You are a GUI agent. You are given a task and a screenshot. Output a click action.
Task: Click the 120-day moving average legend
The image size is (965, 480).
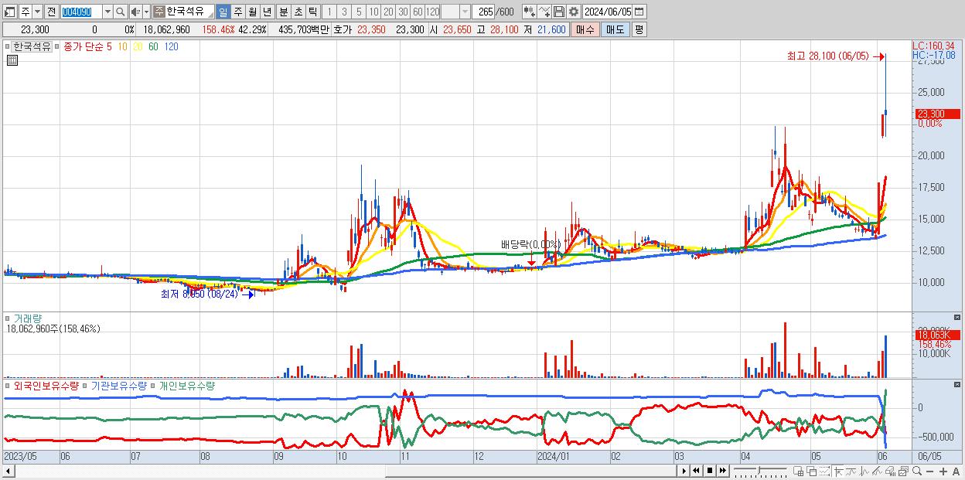pyautogui.click(x=172, y=46)
